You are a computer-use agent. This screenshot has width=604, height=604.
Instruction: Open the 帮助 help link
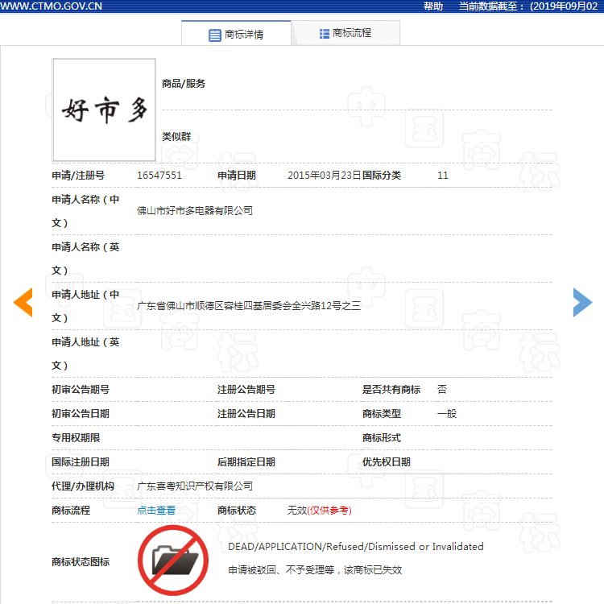(433, 6)
